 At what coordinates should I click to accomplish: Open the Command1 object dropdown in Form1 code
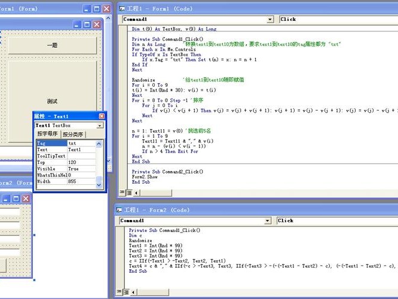click(270, 19)
